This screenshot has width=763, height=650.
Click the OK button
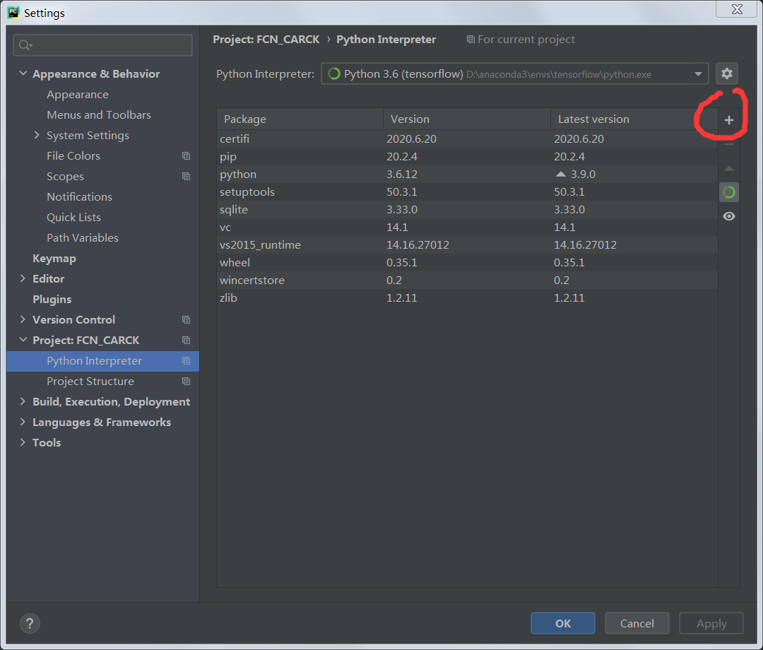tap(562, 623)
